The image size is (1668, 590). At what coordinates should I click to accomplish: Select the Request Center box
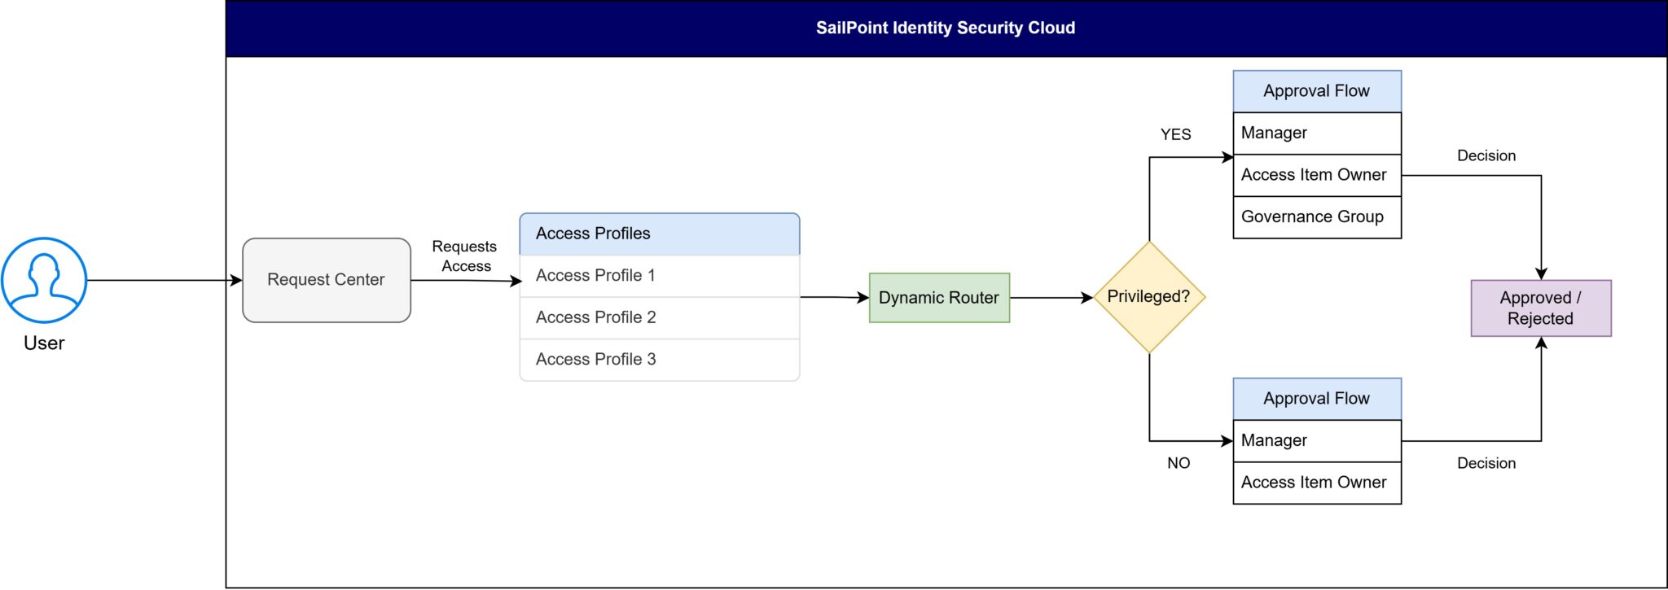327,280
